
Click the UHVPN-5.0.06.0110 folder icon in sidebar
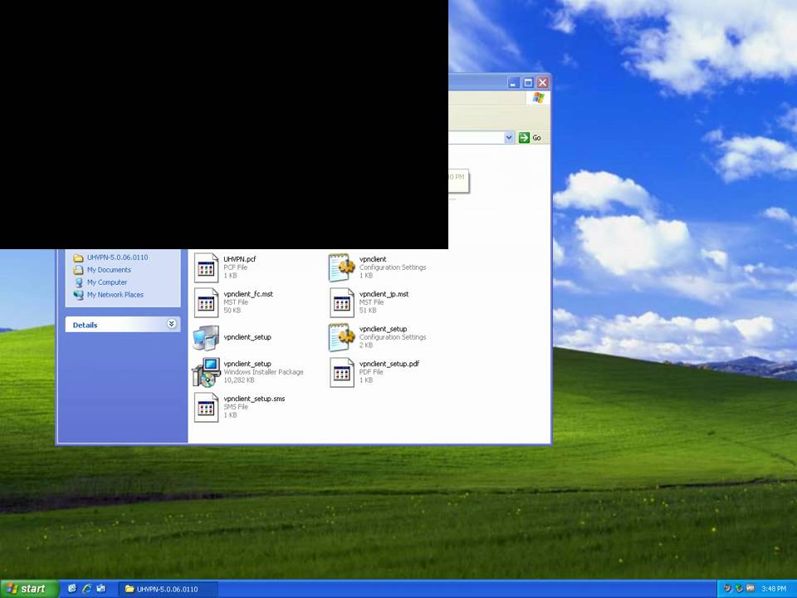(78, 257)
